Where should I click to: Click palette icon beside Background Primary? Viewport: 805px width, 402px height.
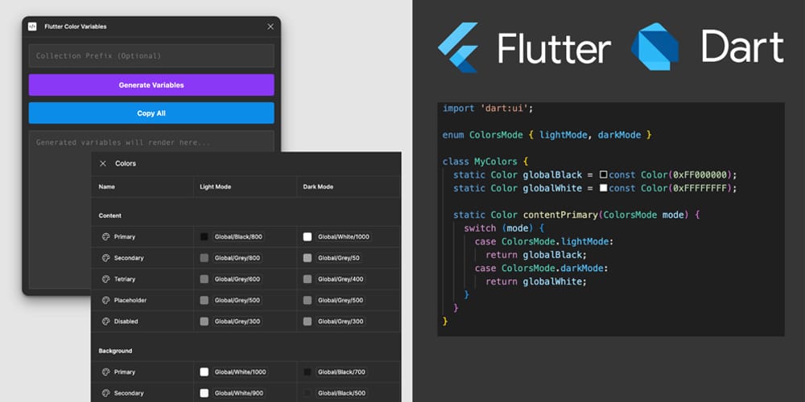tap(105, 372)
